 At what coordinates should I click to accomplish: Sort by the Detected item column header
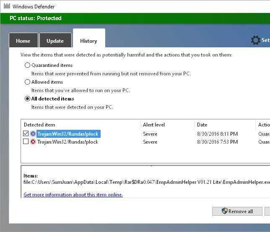tap(39, 125)
